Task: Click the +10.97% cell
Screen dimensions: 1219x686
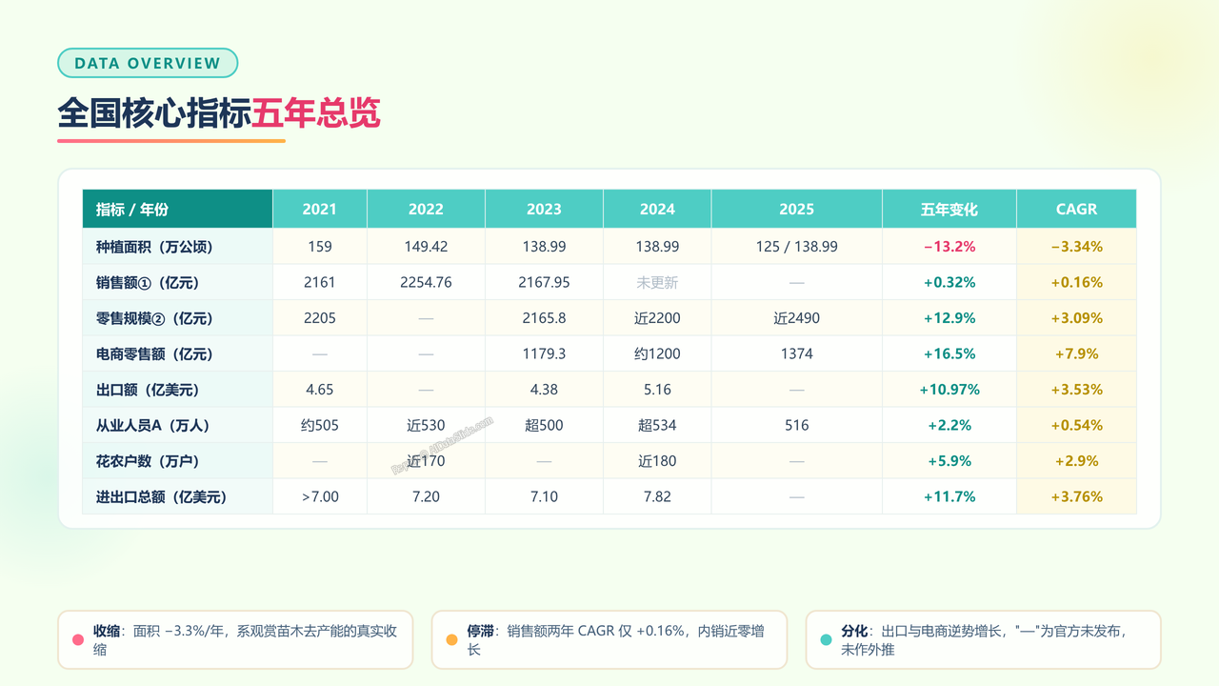Action: point(949,390)
